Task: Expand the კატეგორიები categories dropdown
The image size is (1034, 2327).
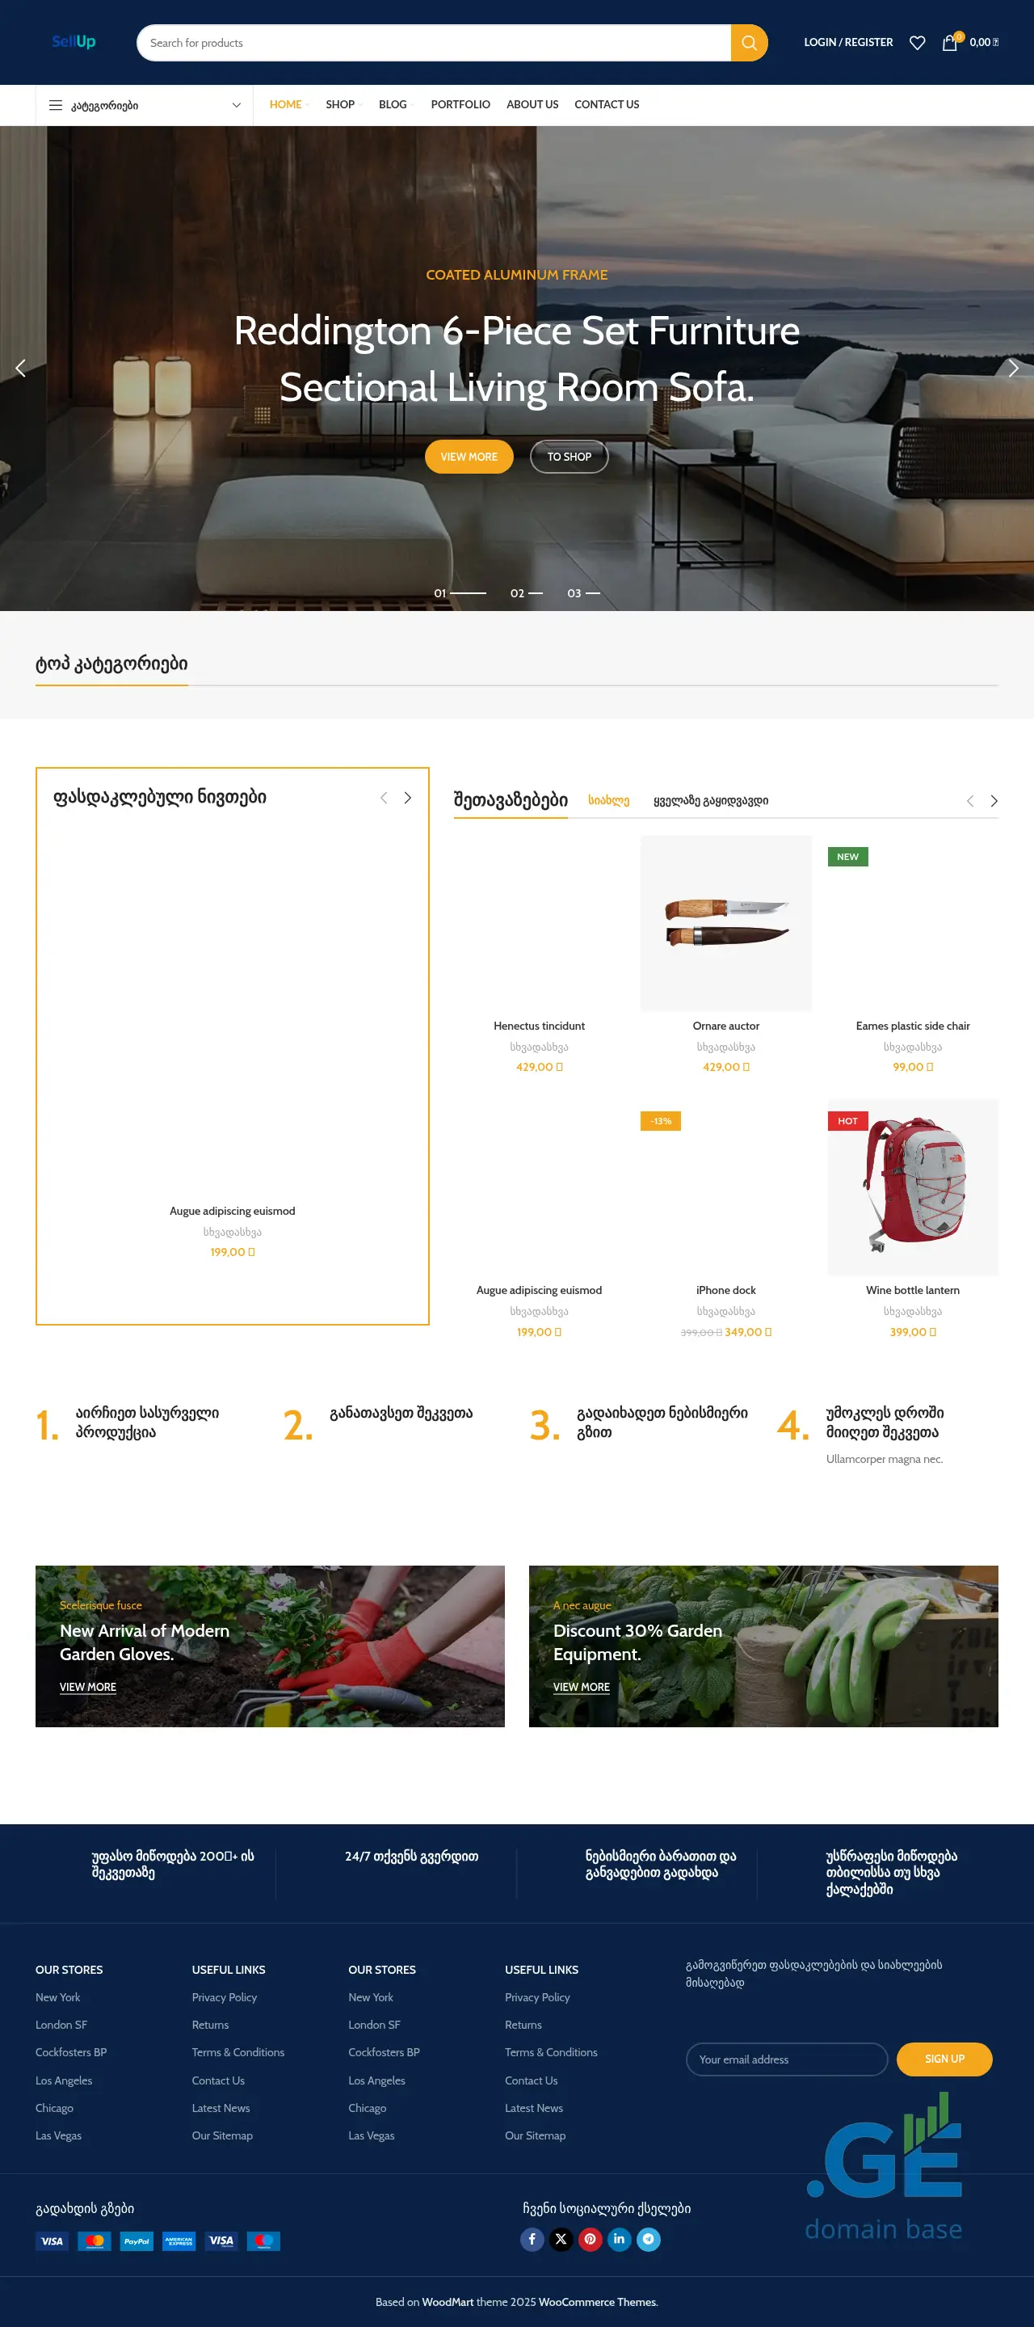Action: coord(145,105)
